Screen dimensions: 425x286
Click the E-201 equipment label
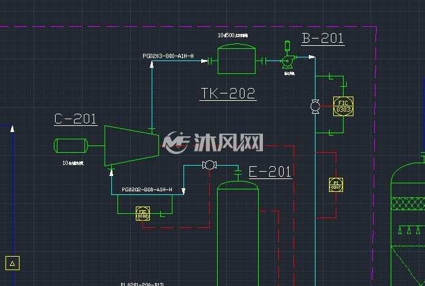tap(270, 172)
